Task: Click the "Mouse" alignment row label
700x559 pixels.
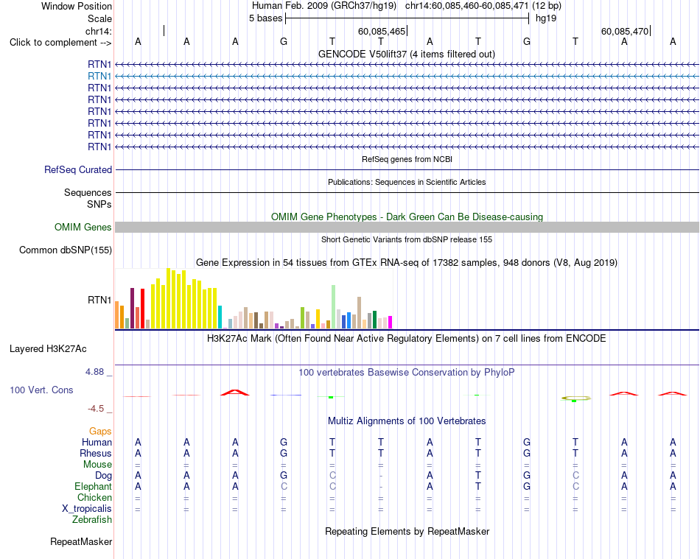Action: point(97,465)
